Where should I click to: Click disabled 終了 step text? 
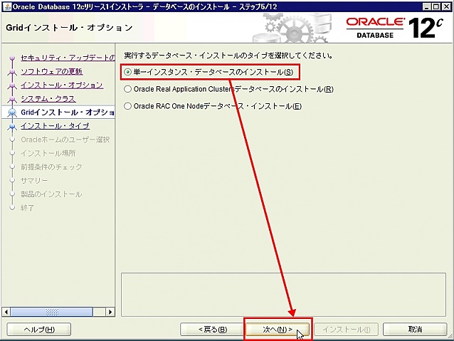coord(28,208)
